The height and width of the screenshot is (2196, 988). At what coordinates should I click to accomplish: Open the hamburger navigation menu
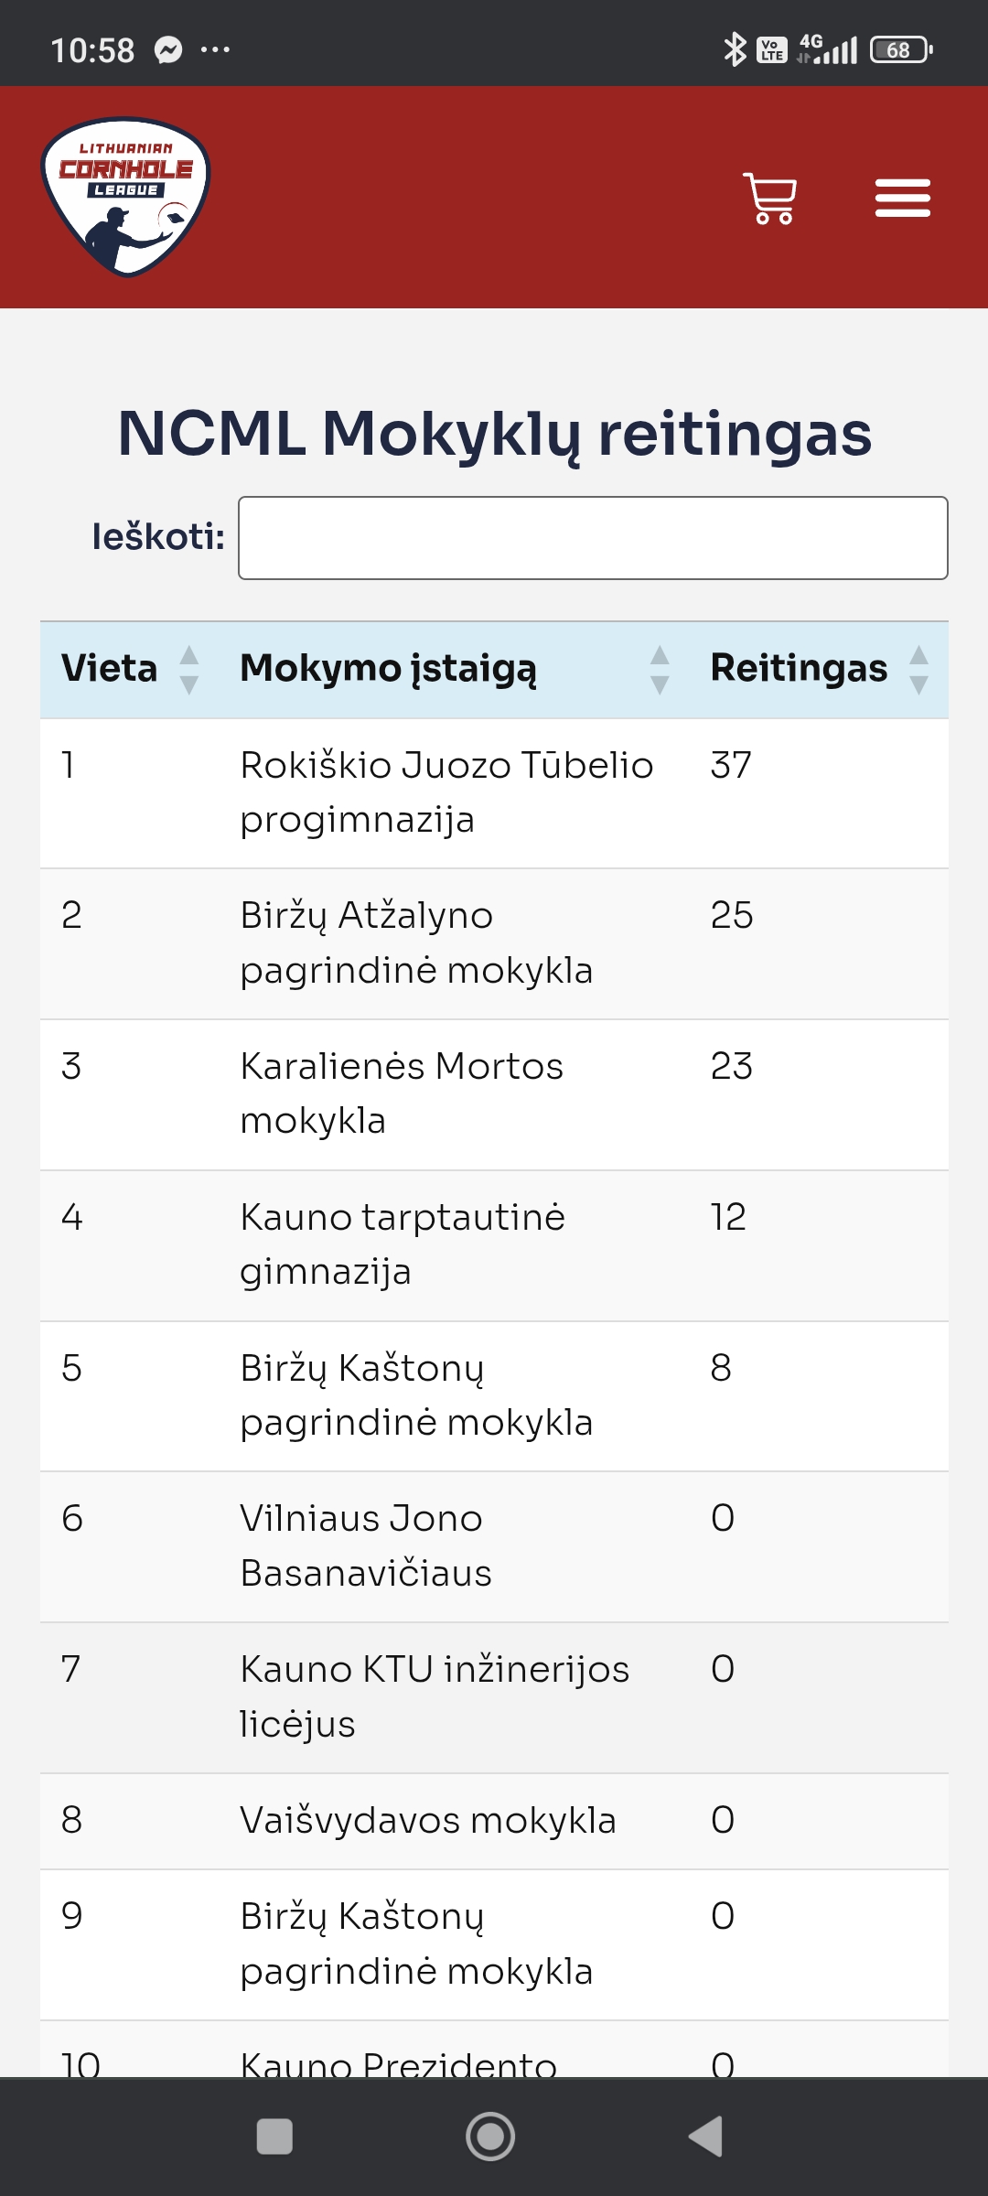[902, 199]
